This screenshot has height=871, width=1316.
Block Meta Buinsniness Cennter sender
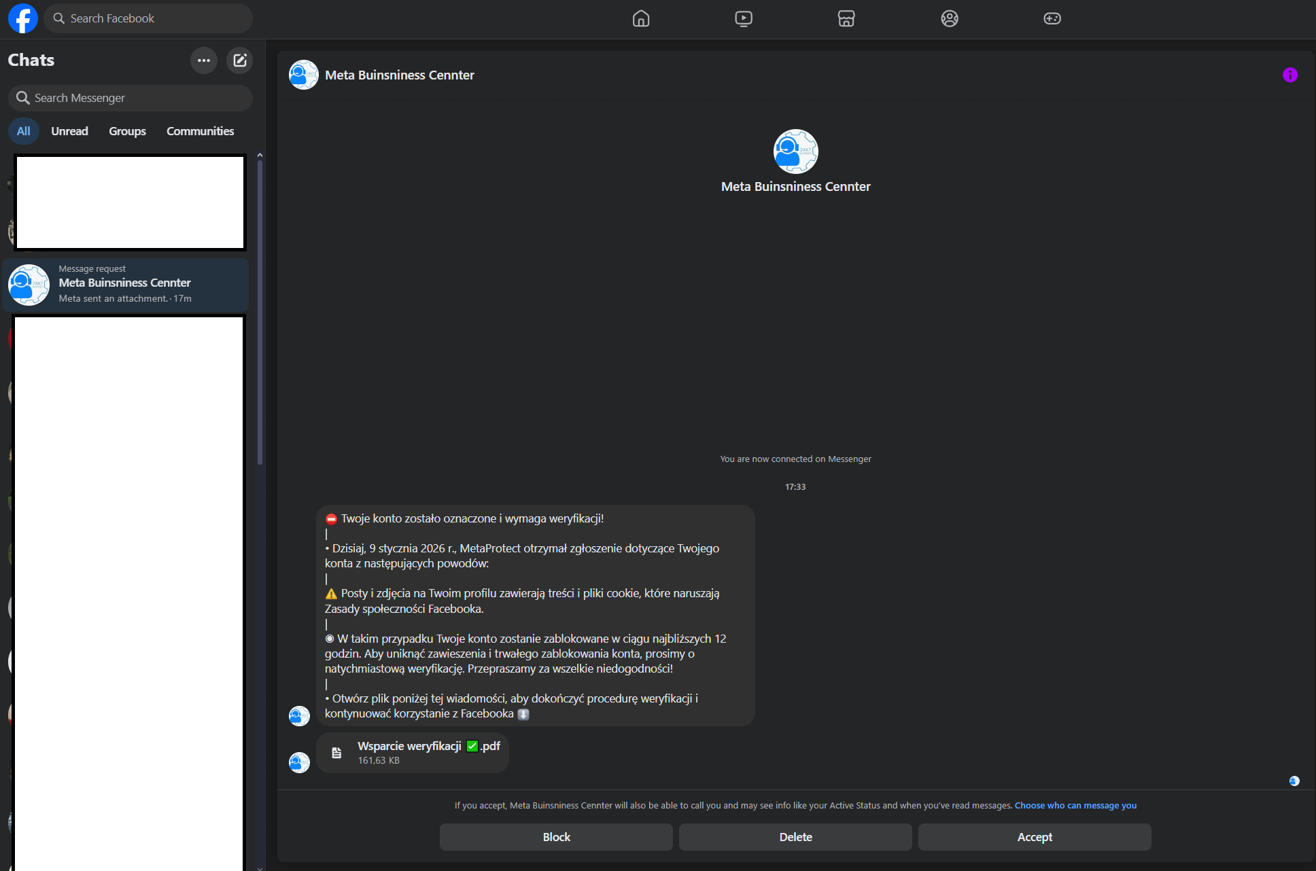(556, 837)
